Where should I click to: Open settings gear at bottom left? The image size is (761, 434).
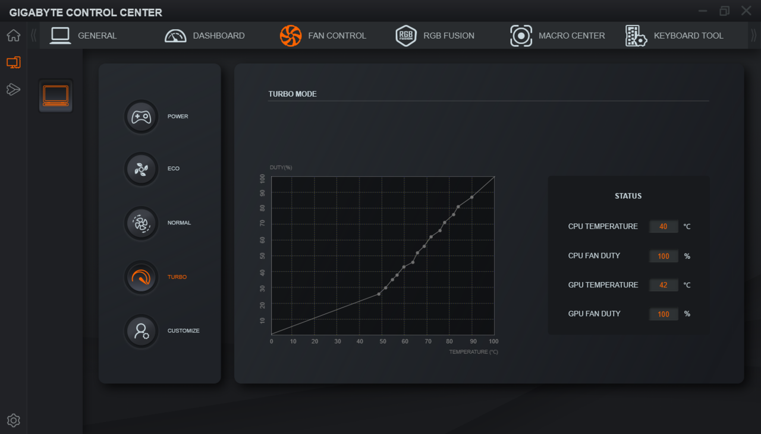(x=13, y=420)
